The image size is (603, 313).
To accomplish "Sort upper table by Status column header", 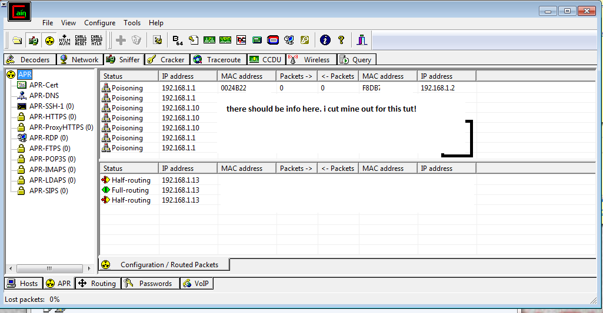I will click(x=129, y=76).
